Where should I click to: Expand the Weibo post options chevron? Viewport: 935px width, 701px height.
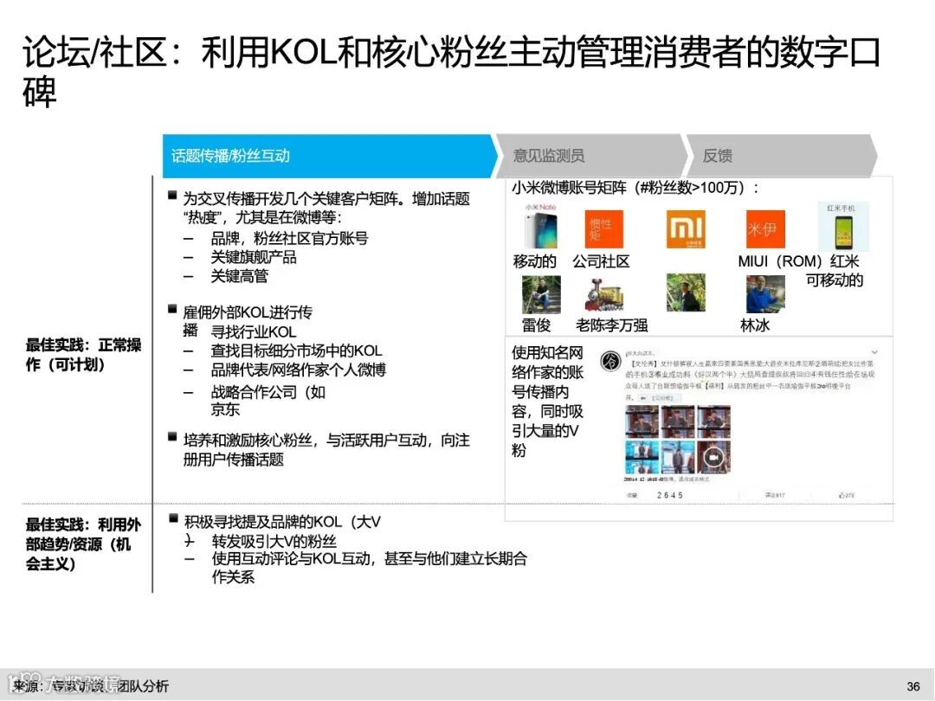tap(874, 352)
